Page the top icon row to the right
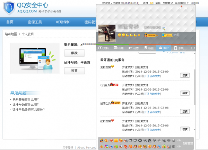Image resolution: width=208 pixels, height=150 pixels. pos(180,140)
